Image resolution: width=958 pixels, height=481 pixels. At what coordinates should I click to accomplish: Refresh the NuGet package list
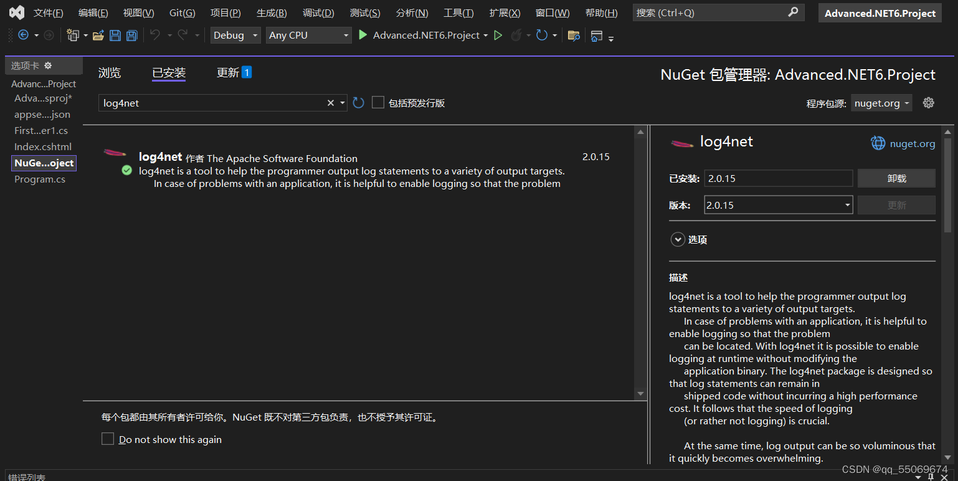(358, 102)
